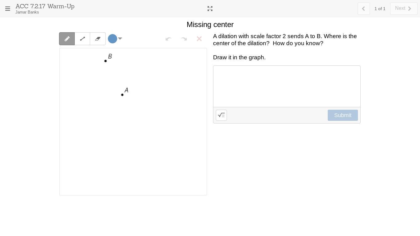Click the ACC 7.2.17 Warm-Up title
The image size is (420, 236).
pos(45,6)
